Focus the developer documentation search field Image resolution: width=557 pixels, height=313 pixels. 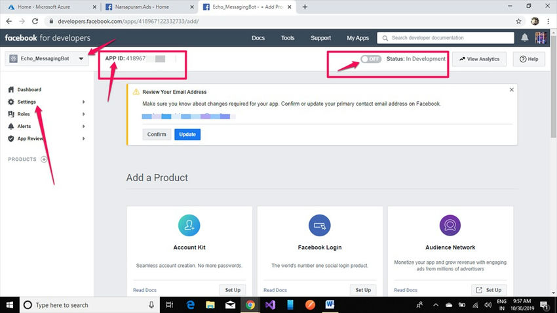click(x=446, y=37)
